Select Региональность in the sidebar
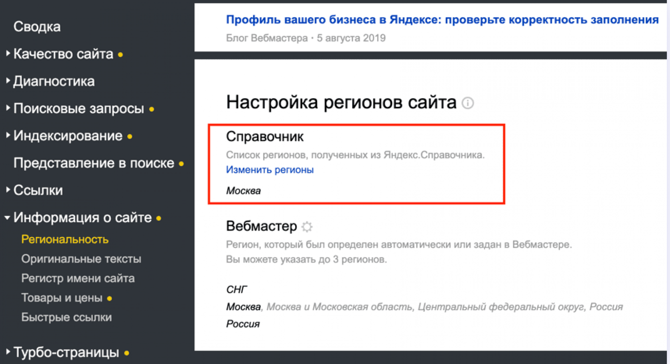The width and height of the screenshot is (670, 364). click(x=65, y=239)
